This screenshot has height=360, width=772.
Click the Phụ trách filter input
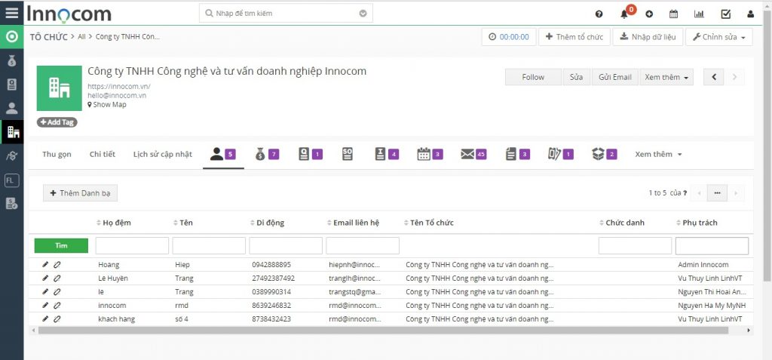point(712,245)
